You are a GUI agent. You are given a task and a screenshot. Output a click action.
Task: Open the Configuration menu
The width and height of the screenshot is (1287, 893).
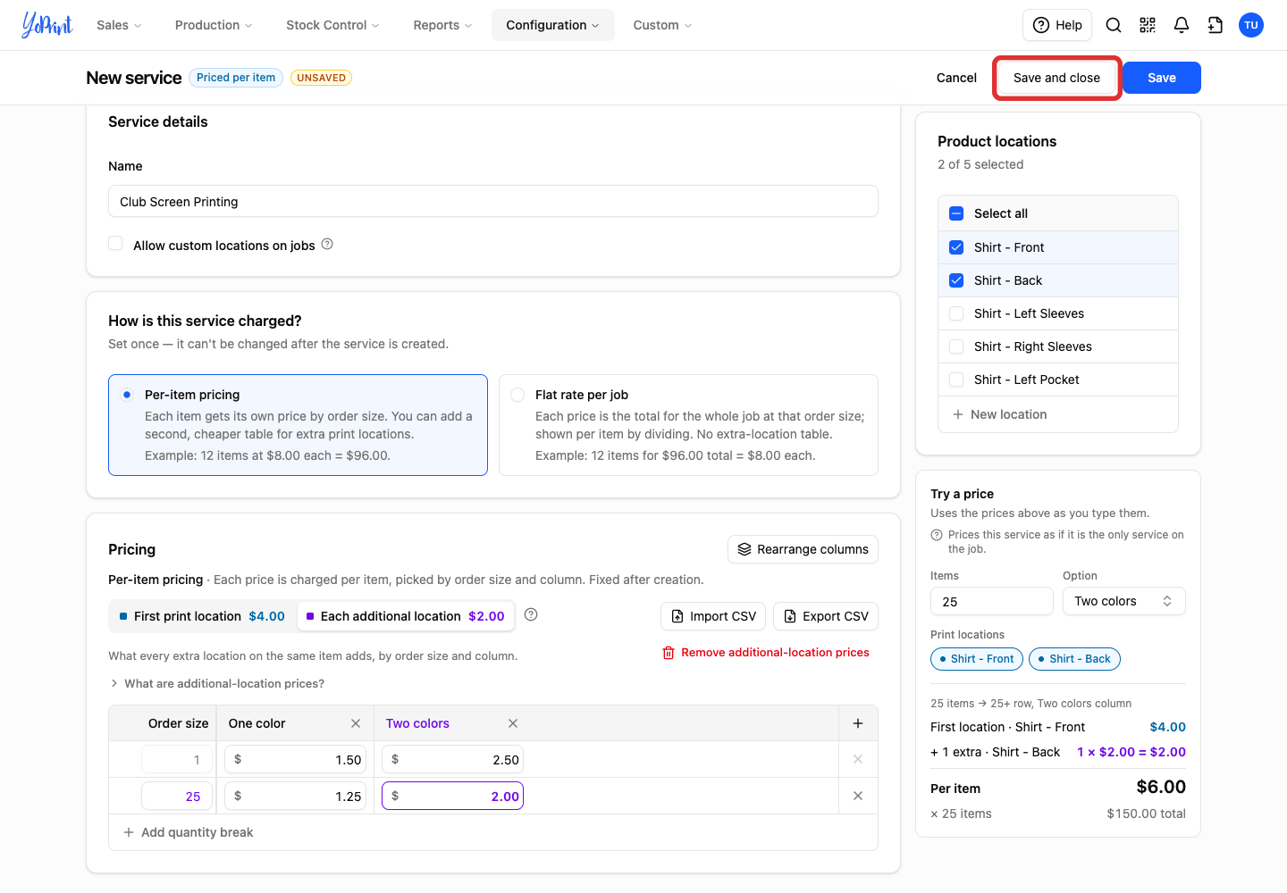point(552,25)
